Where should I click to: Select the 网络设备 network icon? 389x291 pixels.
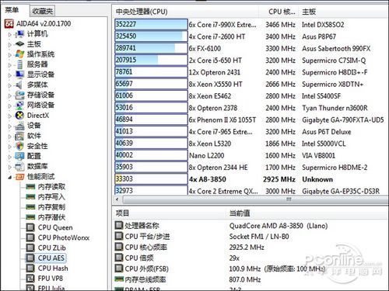(x=19, y=105)
